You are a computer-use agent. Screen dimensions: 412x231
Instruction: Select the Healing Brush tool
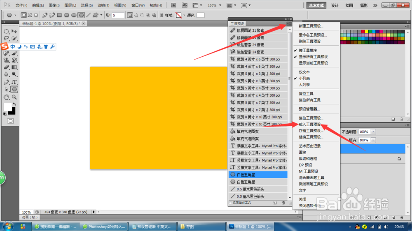pos(6,53)
